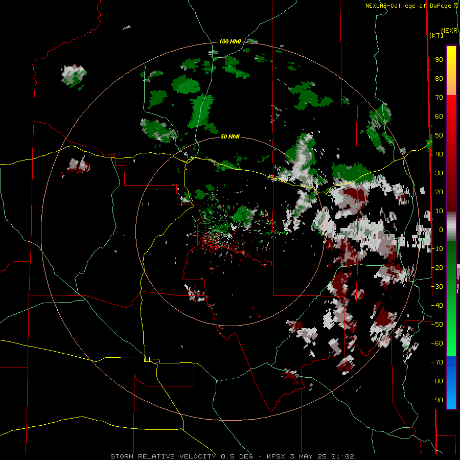Click the "3 MAY 25 01:02" timestamp in the footer

pos(322,456)
